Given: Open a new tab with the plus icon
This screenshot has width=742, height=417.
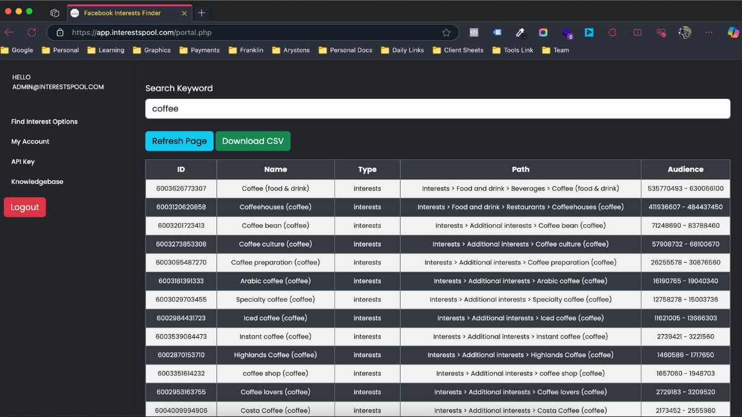Looking at the screenshot, I should 202,12.
